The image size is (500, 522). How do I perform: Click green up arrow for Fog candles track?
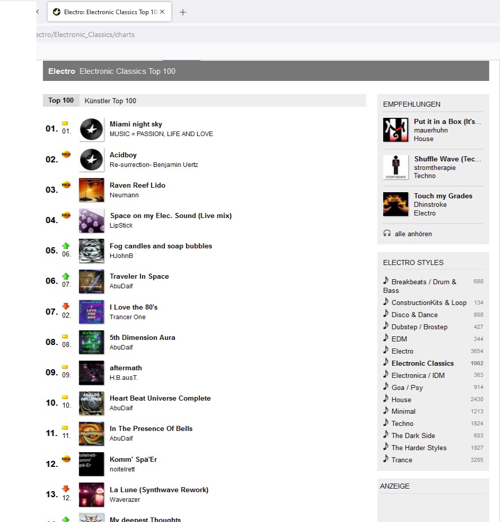point(66,246)
